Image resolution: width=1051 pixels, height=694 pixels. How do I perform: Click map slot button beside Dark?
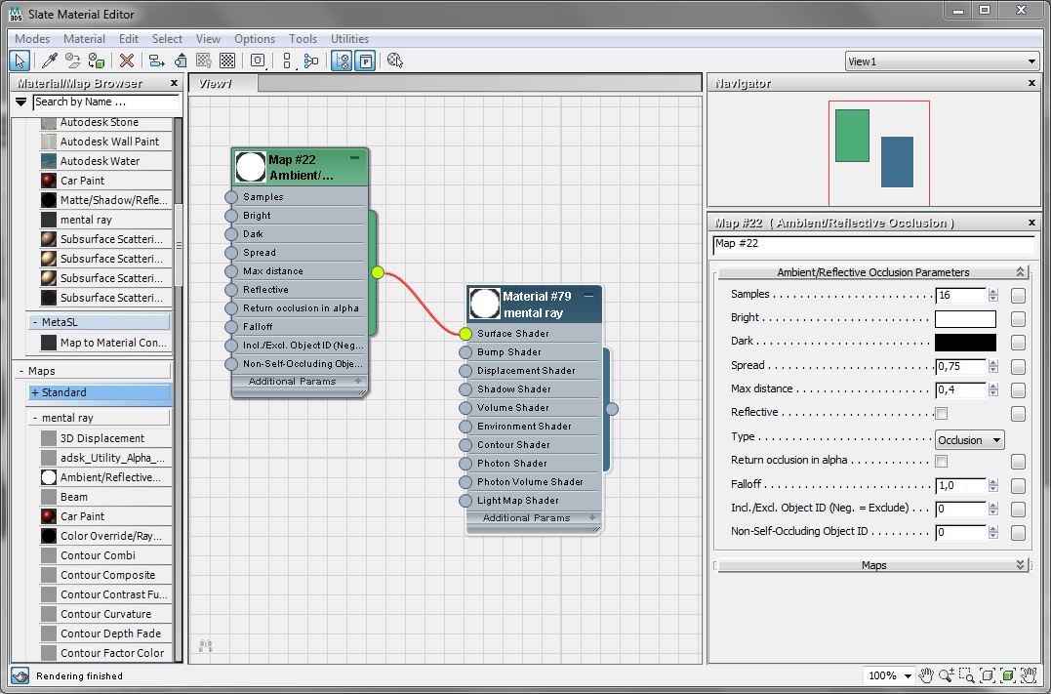coord(1018,343)
